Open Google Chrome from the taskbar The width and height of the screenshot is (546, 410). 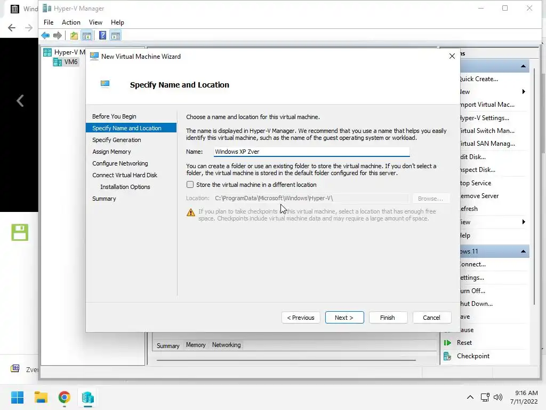tap(65, 397)
